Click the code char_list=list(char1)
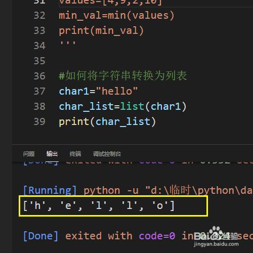Screen dimensions: 253x253 click(x=122, y=107)
